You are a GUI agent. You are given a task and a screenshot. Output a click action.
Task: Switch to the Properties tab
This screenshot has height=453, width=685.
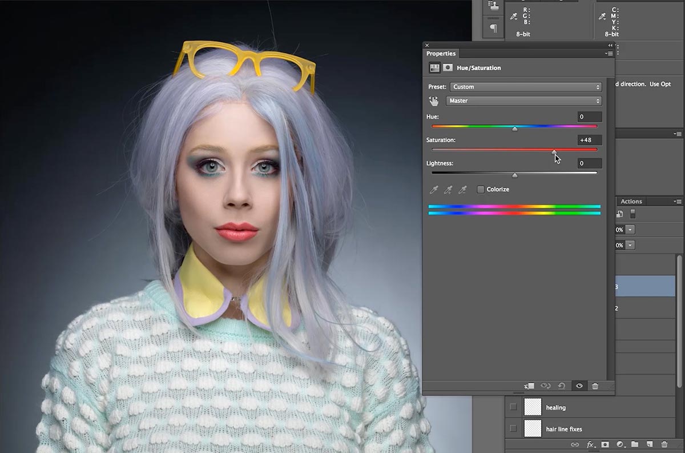[440, 53]
